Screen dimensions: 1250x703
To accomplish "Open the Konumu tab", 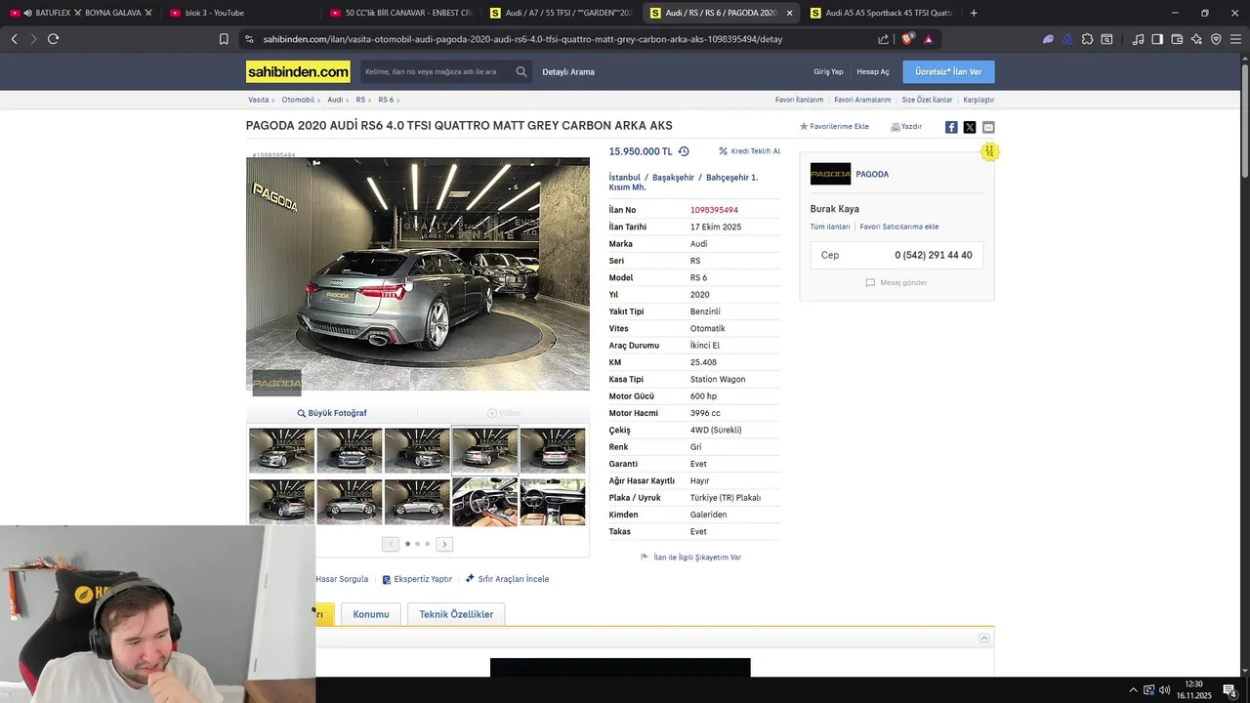I will pos(371,614).
